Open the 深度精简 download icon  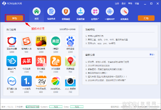pos(80,11)
